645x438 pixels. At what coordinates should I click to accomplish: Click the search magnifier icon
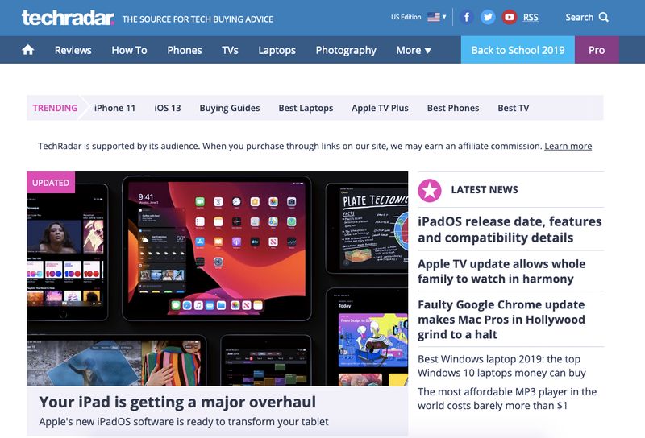603,17
